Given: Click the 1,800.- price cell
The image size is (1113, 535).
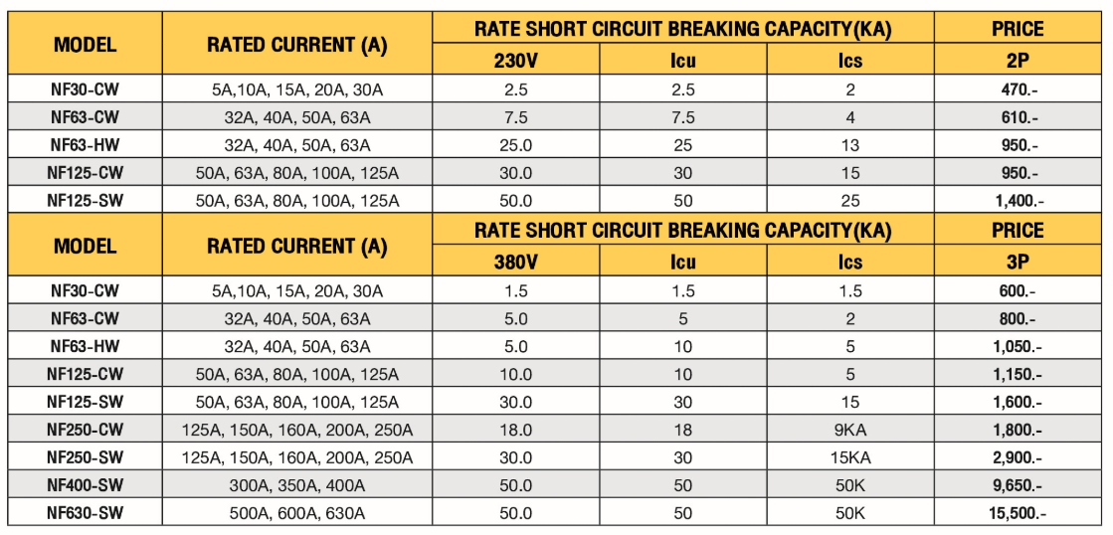Looking at the screenshot, I should [x=1019, y=430].
